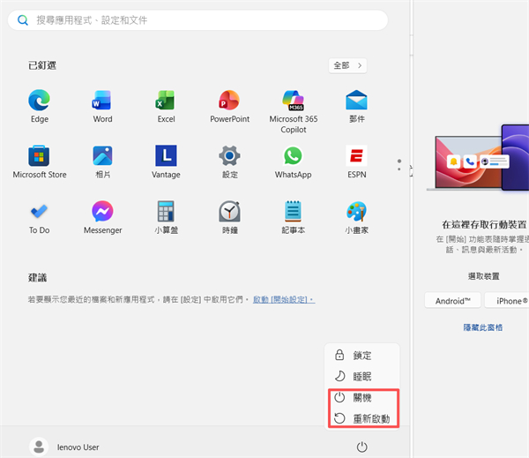Image resolution: width=529 pixels, height=458 pixels.
Task: Launch Word from pinned apps
Action: coord(102,107)
